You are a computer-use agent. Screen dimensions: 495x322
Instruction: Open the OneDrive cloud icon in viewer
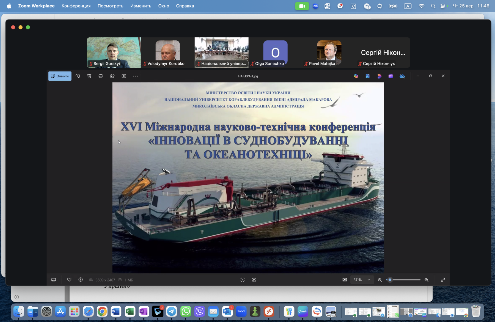pos(402,76)
